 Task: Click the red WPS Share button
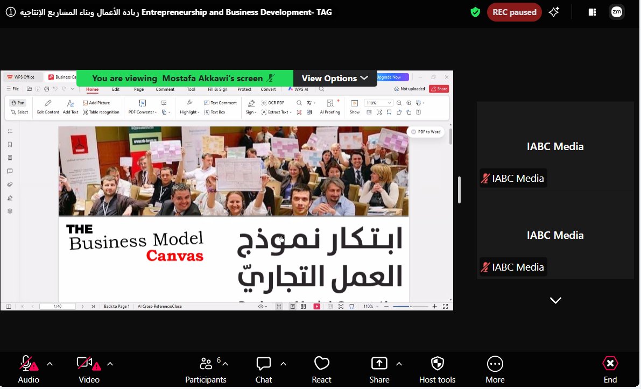[439, 89]
